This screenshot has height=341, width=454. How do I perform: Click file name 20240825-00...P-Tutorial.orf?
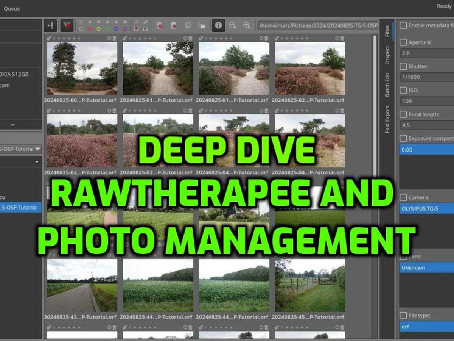point(80,100)
